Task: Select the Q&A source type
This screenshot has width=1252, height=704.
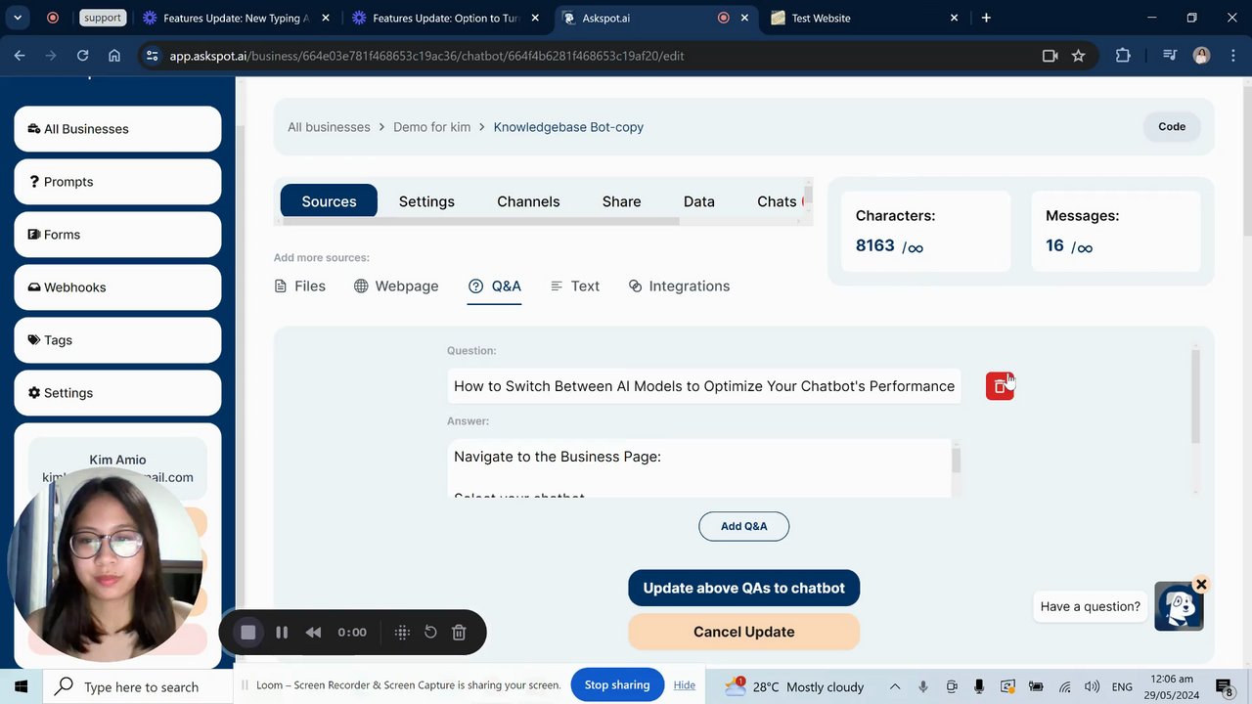Action: point(494,286)
